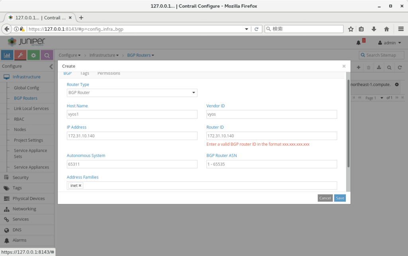Go back with the browser back arrow
The height and width of the screenshot is (256, 408).
(x=7, y=29)
